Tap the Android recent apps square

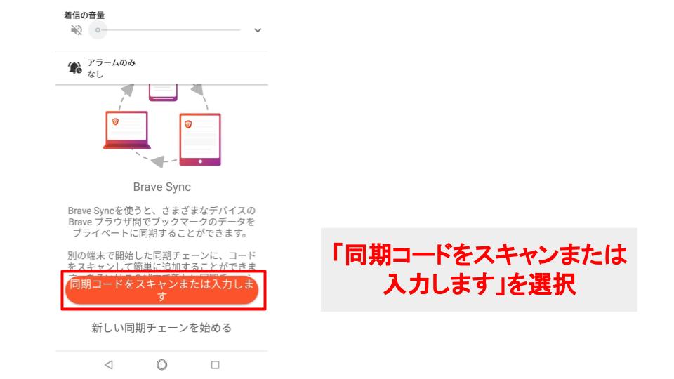coord(216,365)
